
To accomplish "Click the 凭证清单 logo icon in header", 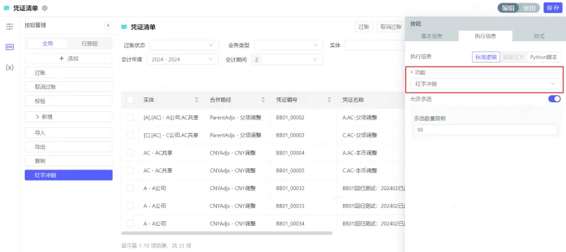I will point(6,8).
